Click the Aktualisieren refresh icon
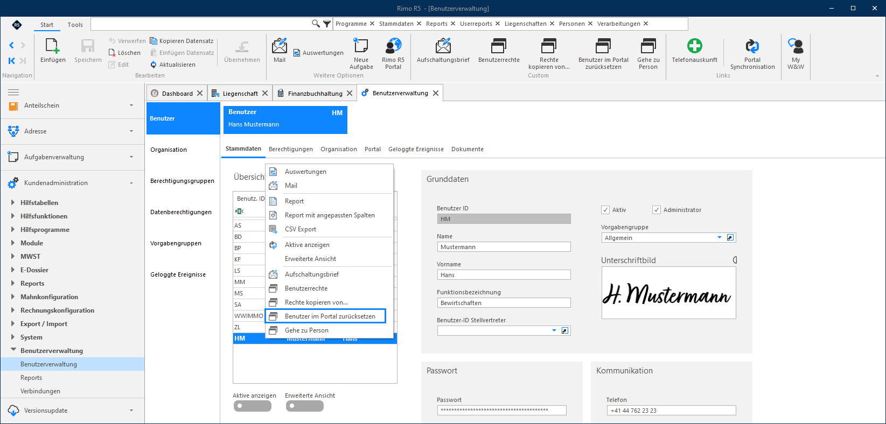 pyautogui.click(x=154, y=65)
